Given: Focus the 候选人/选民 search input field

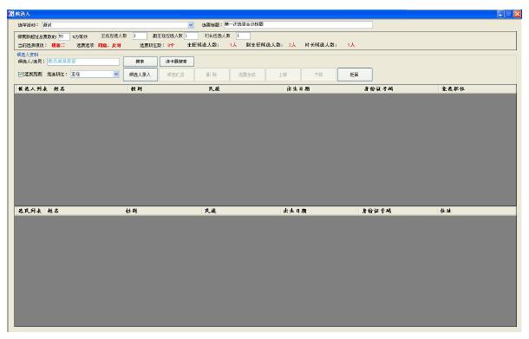Looking at the screenshot, I should 83,62.
